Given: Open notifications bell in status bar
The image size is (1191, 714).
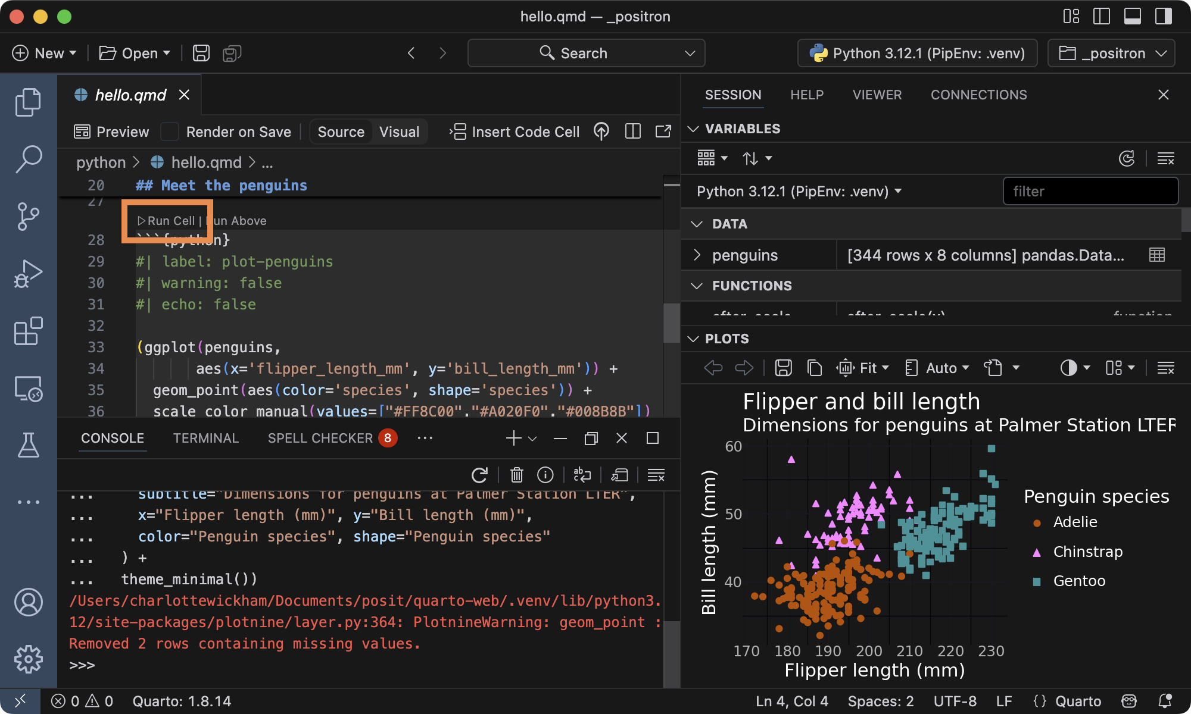Looking at the screenshot, I should (x=1165, y=701).
